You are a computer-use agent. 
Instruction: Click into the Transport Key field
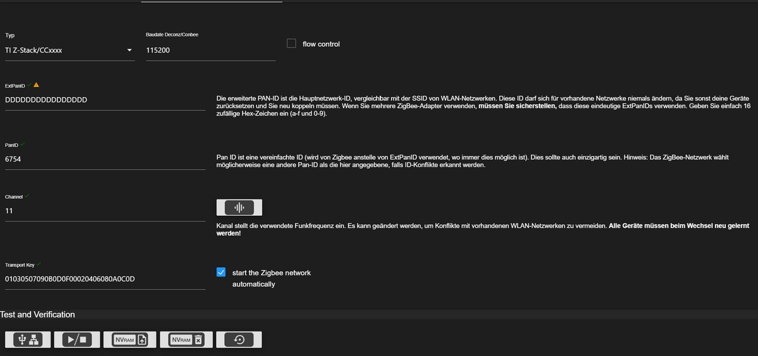[105, 279]
